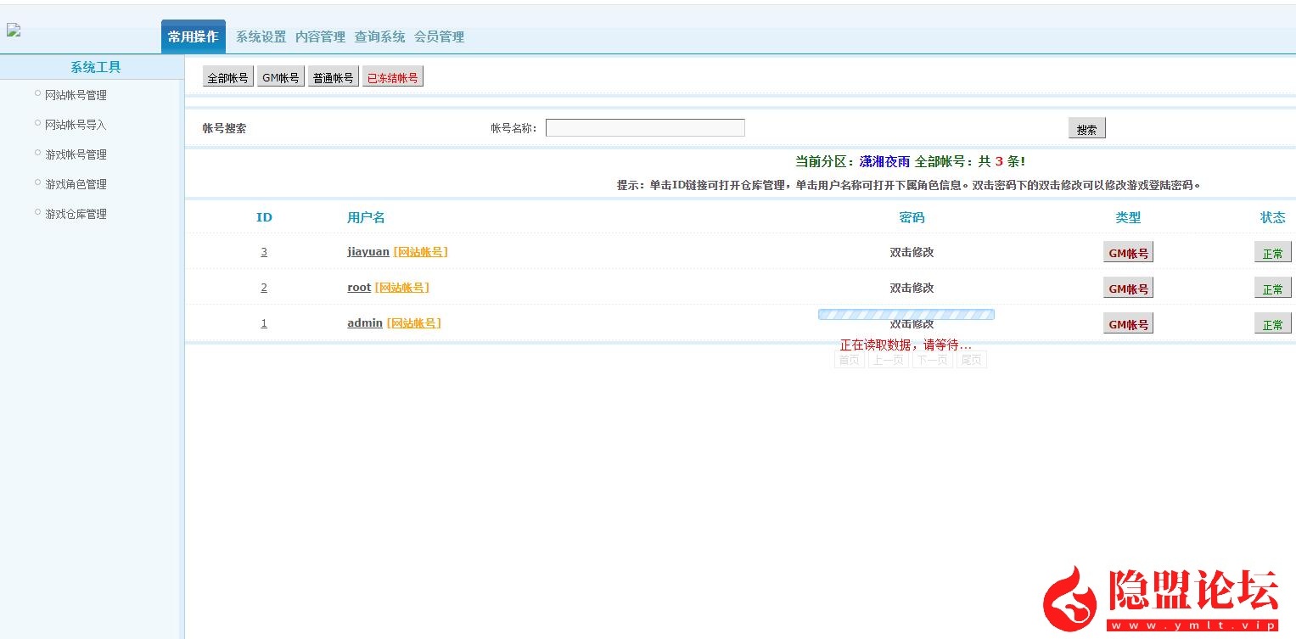Open the jiayuan user link
The width and height of the screenshot is (1296, 639).
click(368, 252)
